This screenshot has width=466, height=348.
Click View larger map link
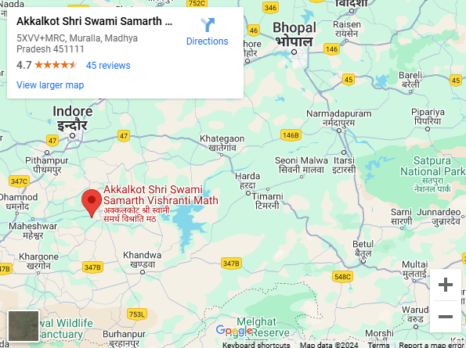click(x=50, y=84)
